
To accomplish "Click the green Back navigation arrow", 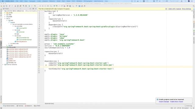I will [29, 6].
